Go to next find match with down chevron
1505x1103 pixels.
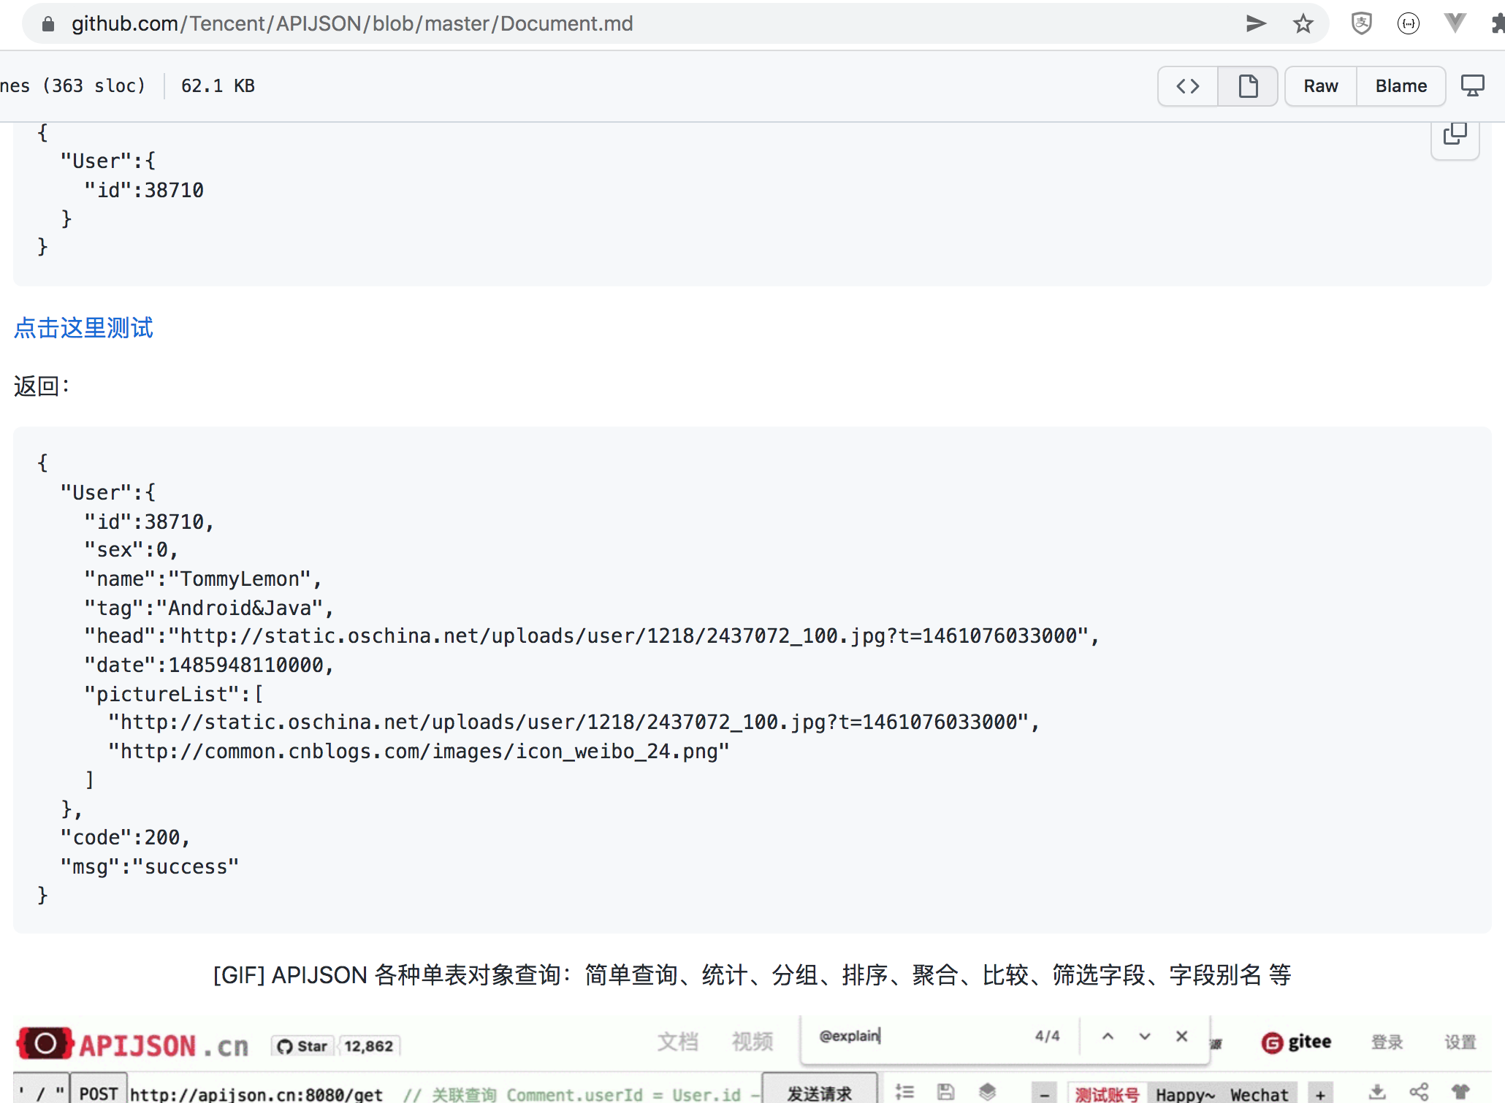1144,1036
